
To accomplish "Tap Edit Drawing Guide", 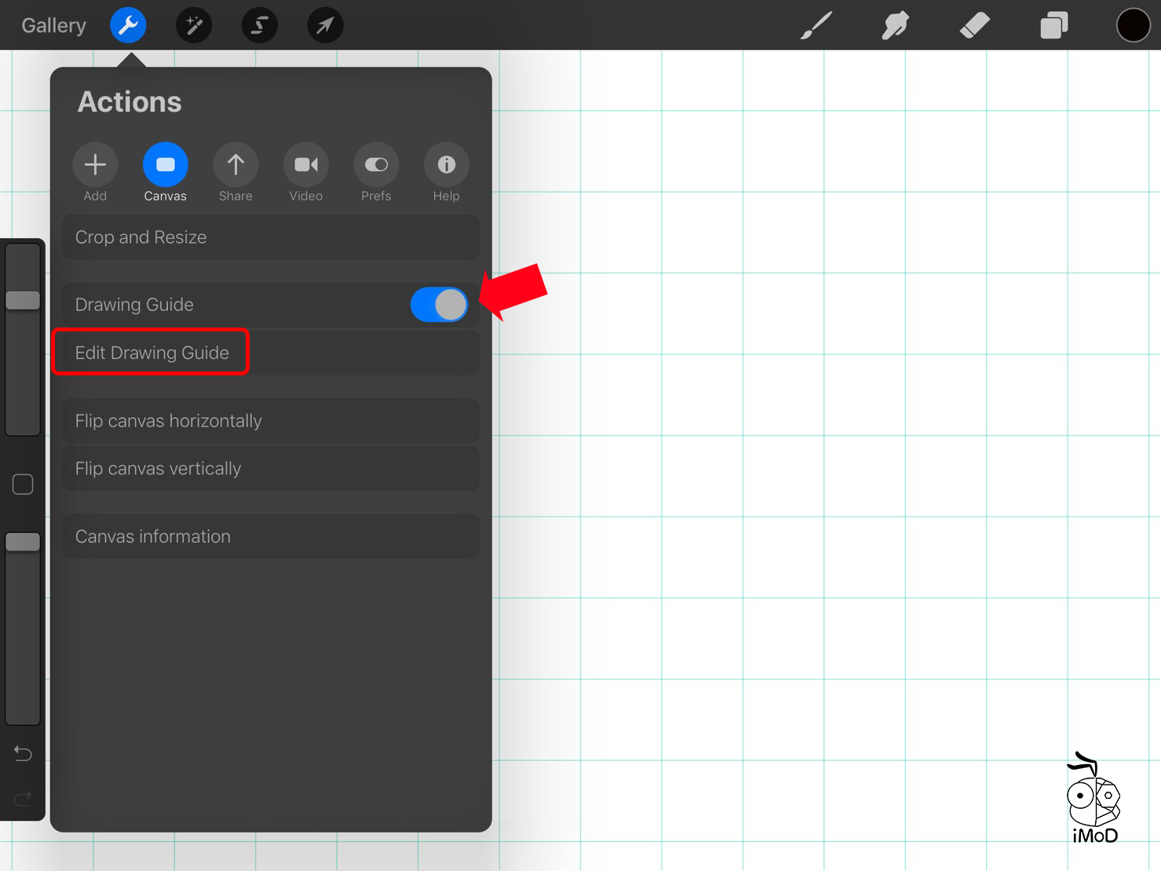I will [x=152, y=353].
